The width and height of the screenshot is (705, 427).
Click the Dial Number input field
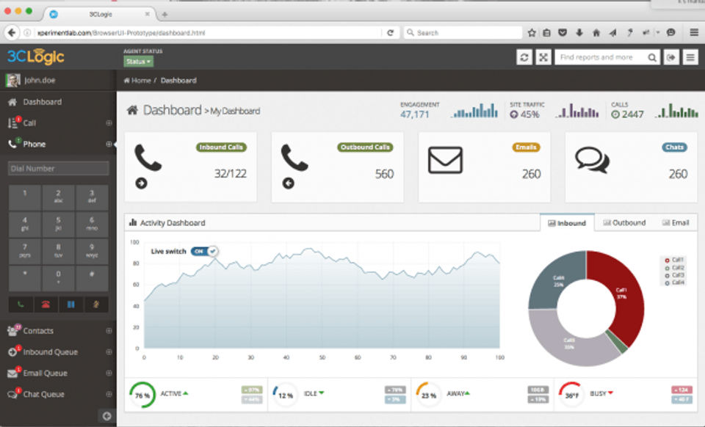(x=59, y=168)
